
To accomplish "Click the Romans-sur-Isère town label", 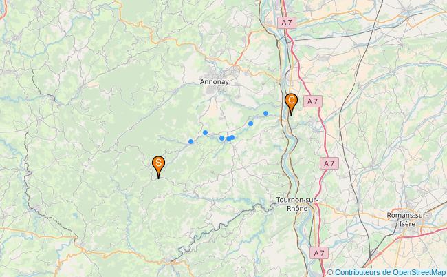I will (407, 220).
